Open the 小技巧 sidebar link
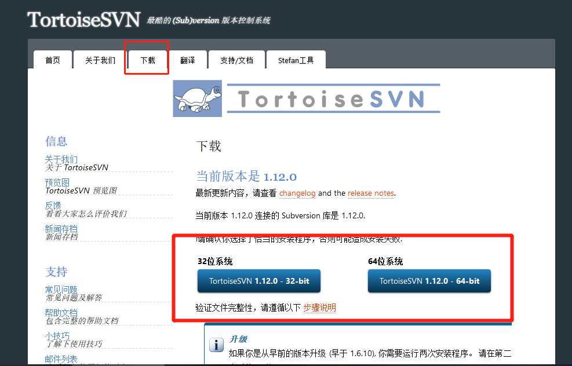Viewport: 572px width, 366px height. click(57, 336)
